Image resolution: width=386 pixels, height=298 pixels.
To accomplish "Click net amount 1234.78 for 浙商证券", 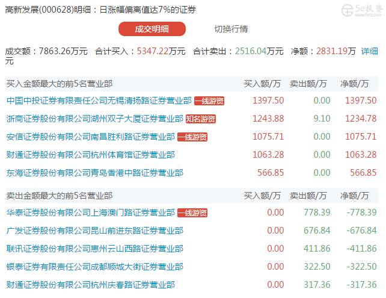I will coord(361,119).
